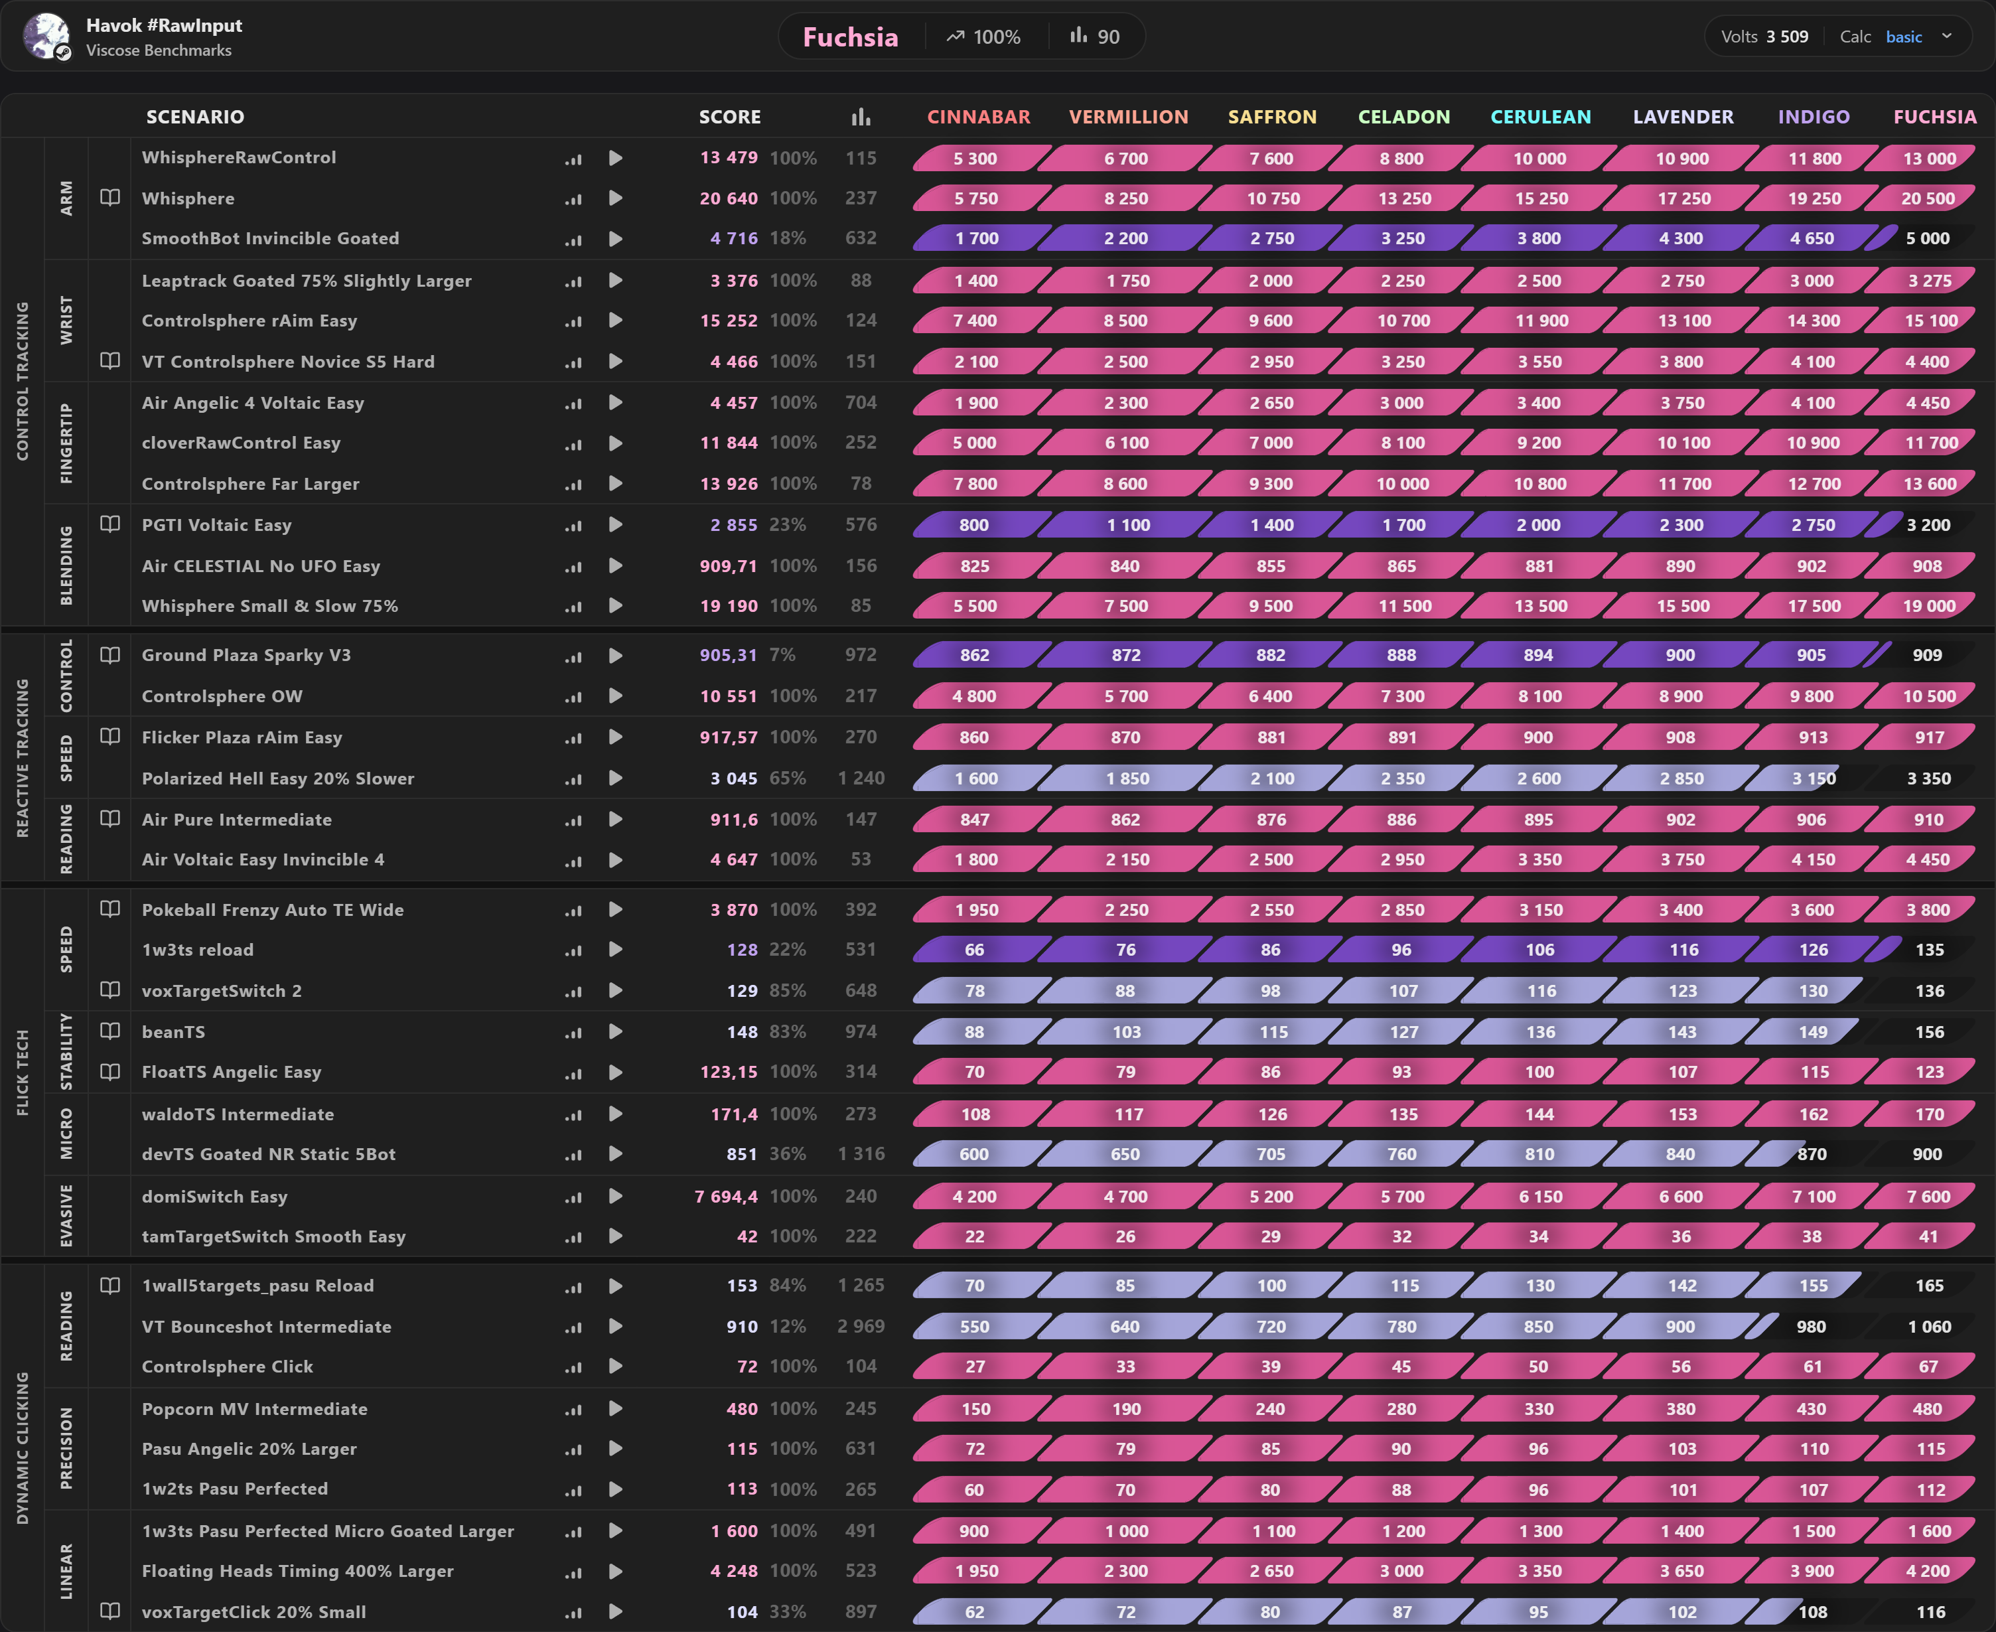The width and height of the screenshot is (1996, 1632).
Task: Click Controlsphere OW scenario name
Action: pyautogui.click(x=222, y=696)
